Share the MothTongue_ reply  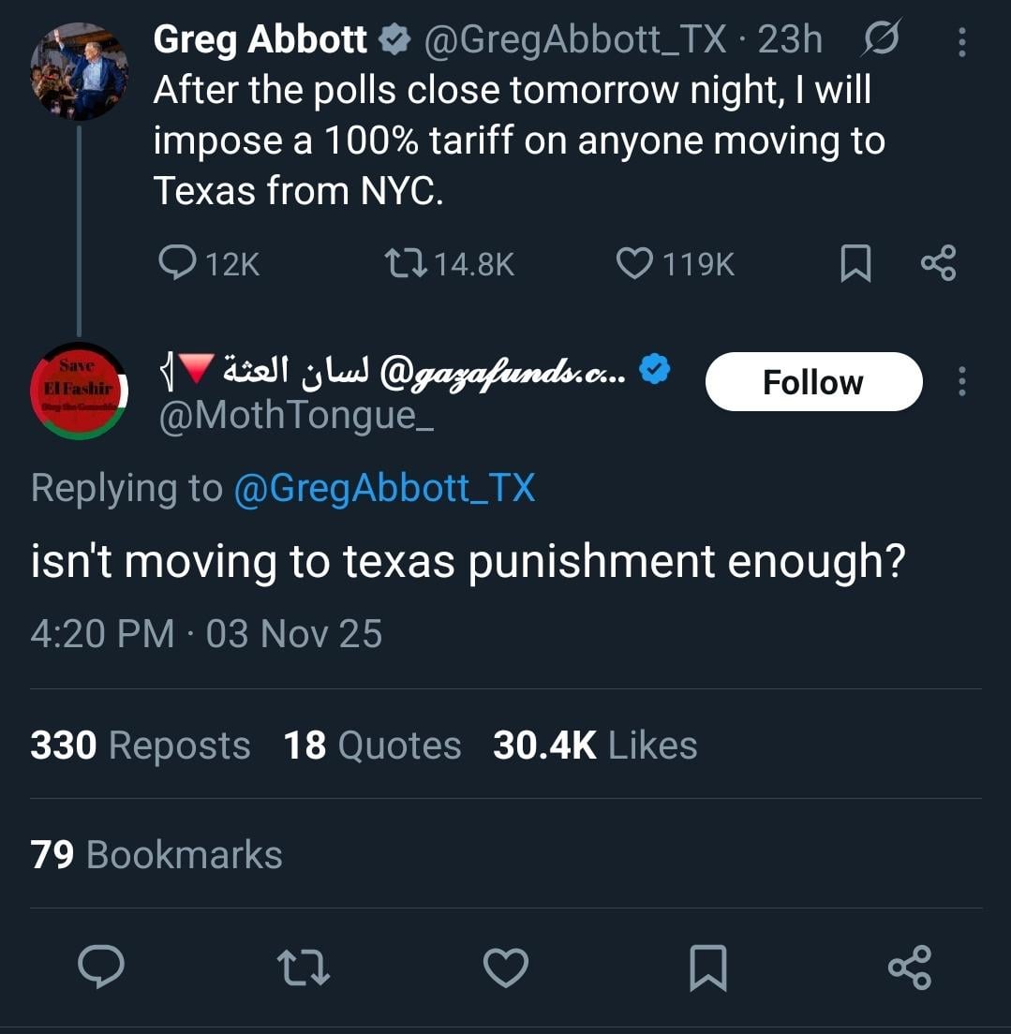pos(909,968)
